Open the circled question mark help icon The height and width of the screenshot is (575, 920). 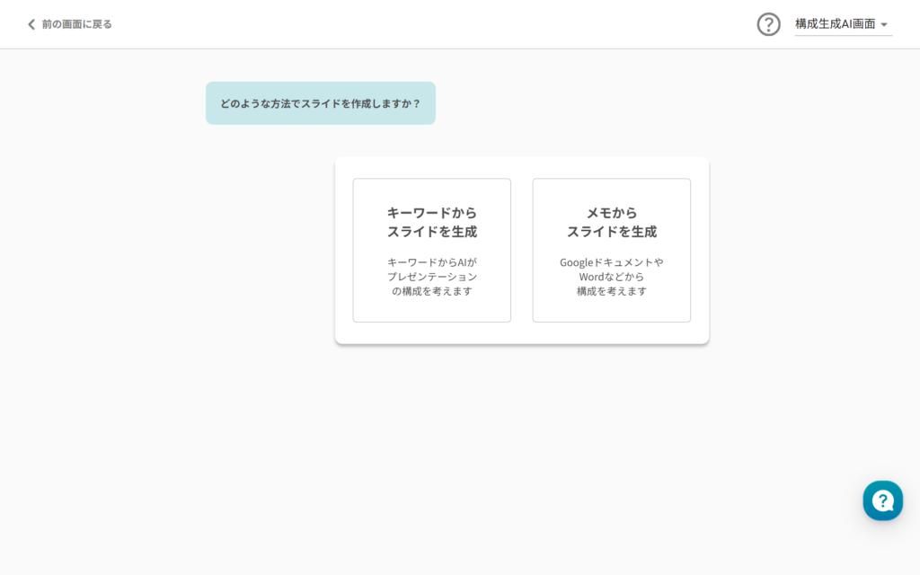(x=768, y=24)
